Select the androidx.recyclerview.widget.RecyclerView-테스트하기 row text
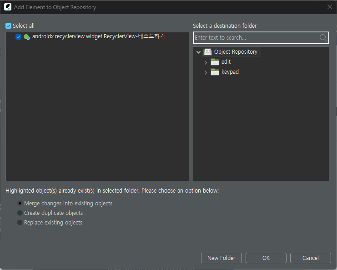Image resolution: width=337 pixels, height=270 pixels. (98, 36)
